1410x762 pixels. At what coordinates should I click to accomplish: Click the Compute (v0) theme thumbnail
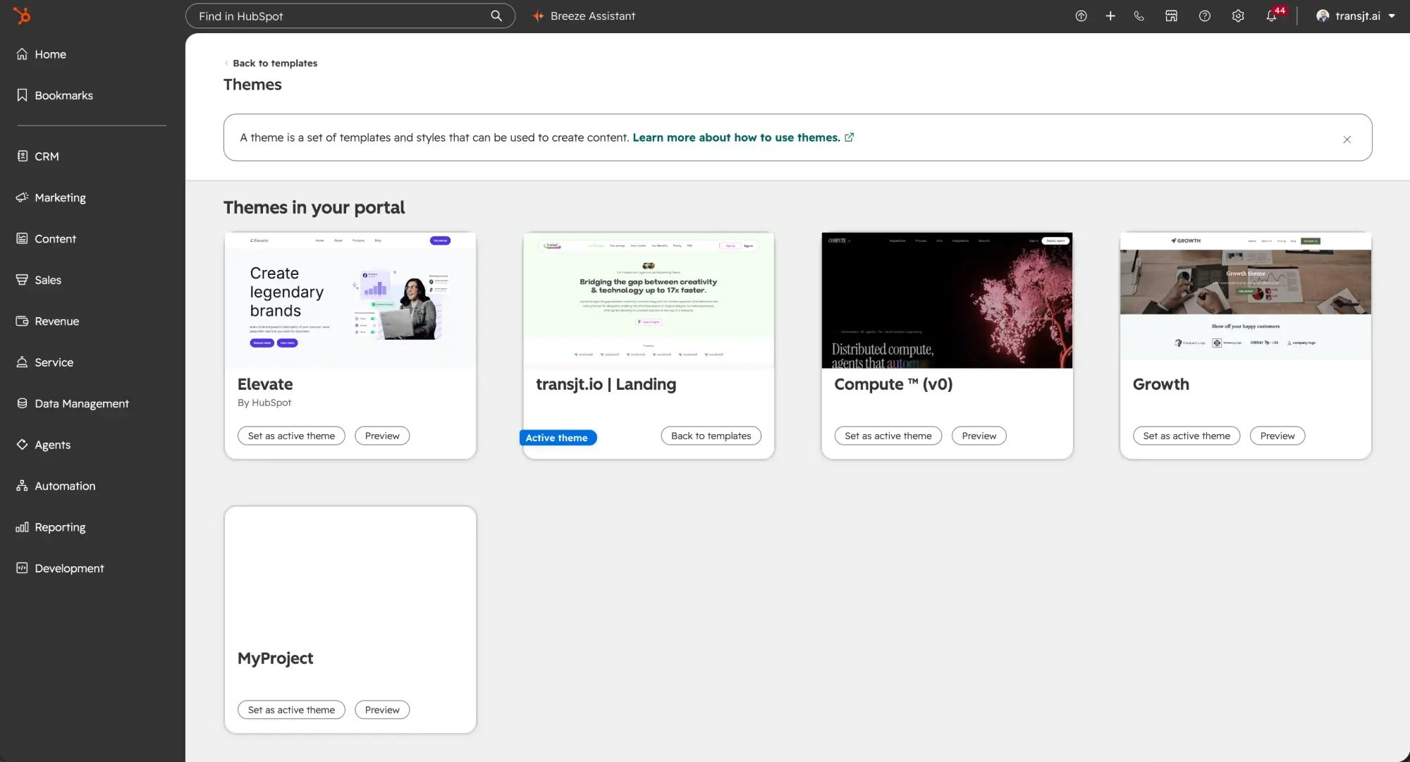coord(947,300)
